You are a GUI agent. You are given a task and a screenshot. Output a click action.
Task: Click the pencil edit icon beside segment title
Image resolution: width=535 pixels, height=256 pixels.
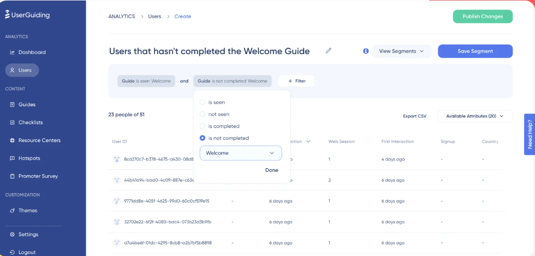click(329, 51)
